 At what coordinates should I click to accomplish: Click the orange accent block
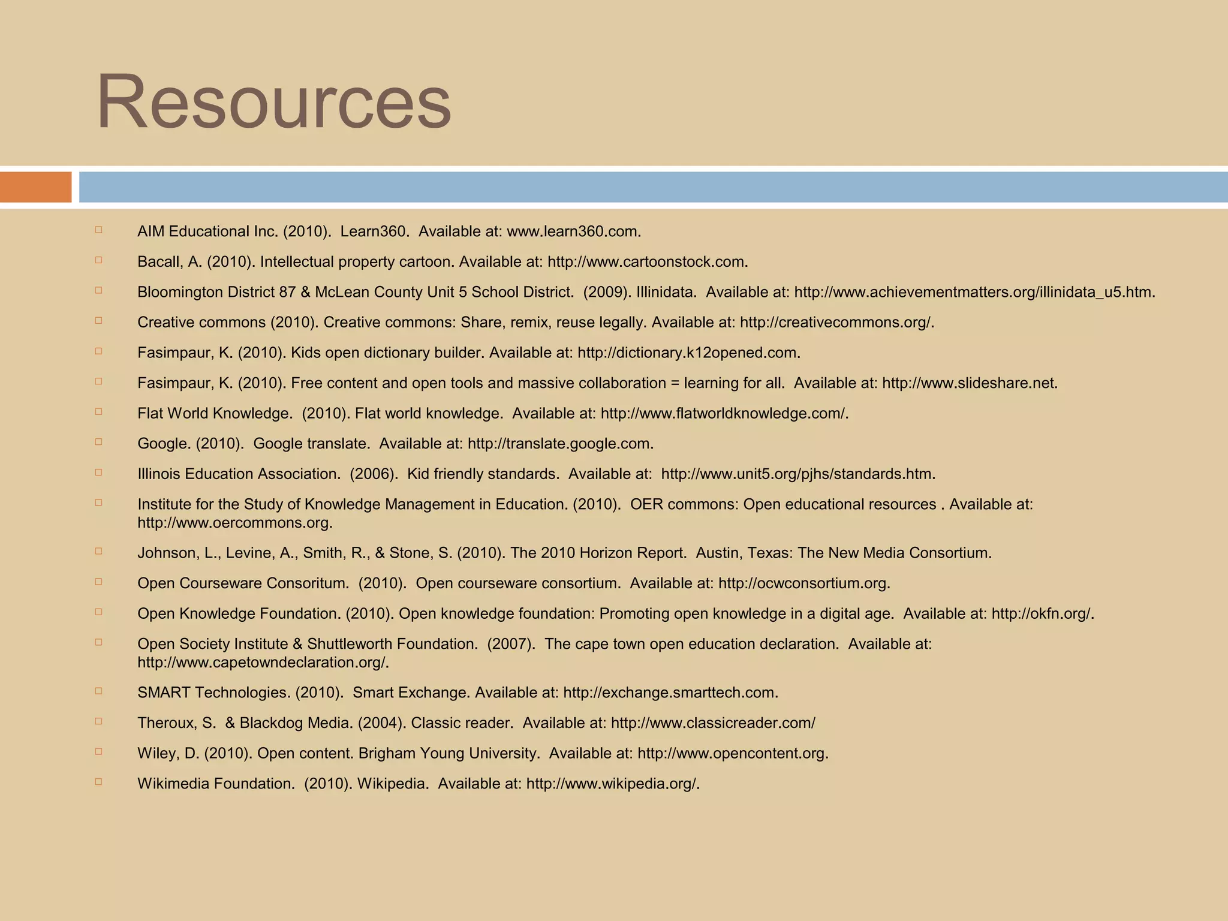coord(35,187)
